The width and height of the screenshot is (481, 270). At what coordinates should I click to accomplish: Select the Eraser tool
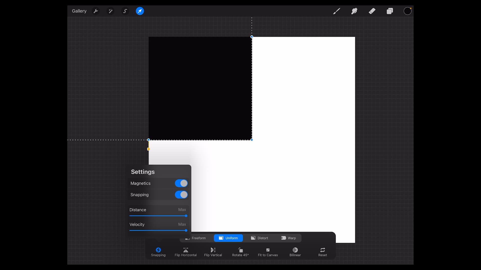point(372,11)
